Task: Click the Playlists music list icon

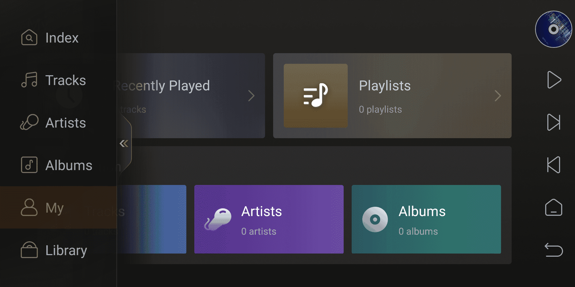Action: 316,95
